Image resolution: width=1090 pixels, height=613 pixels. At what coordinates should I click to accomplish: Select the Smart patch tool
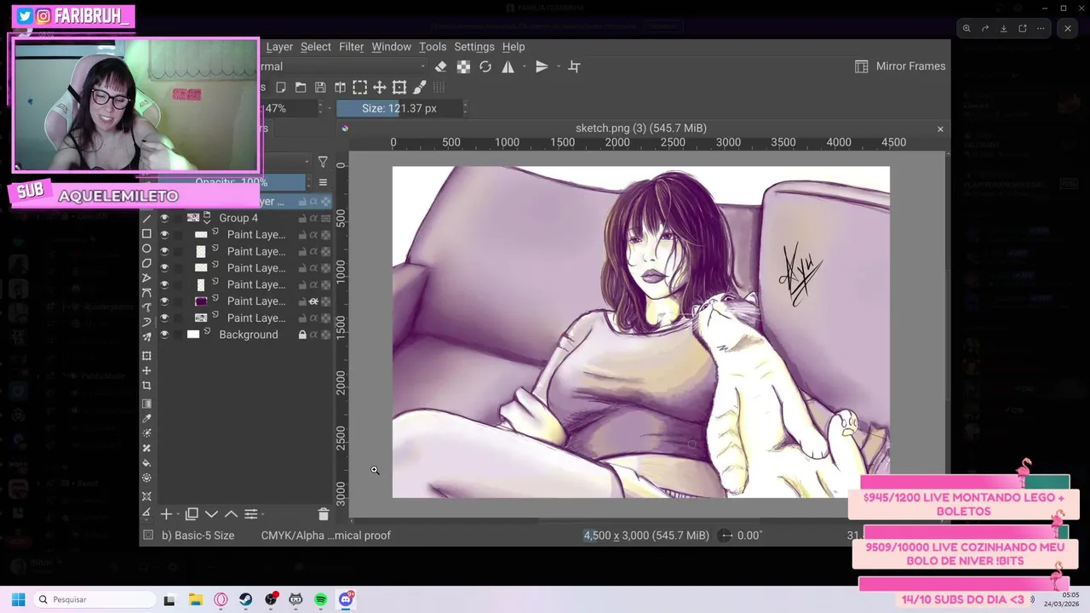[146, 448]
